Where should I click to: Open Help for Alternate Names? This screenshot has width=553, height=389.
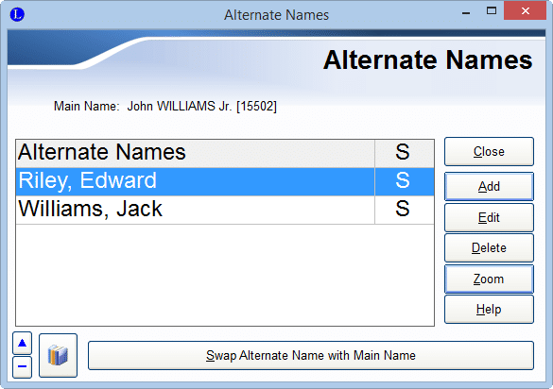click(489, 310)
